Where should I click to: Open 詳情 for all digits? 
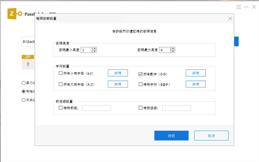coord(196,73)
